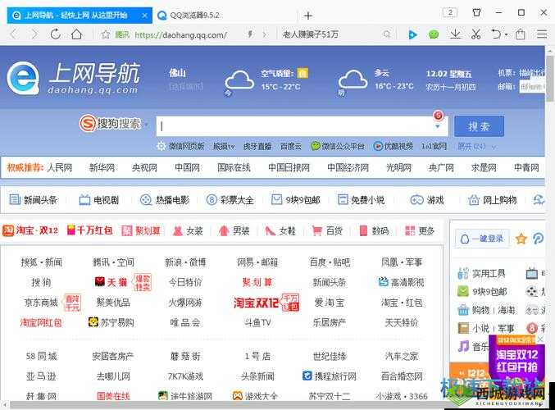Click the blue P icon beside the star
This screenshot has width=555, height=410.
point(539,239)
